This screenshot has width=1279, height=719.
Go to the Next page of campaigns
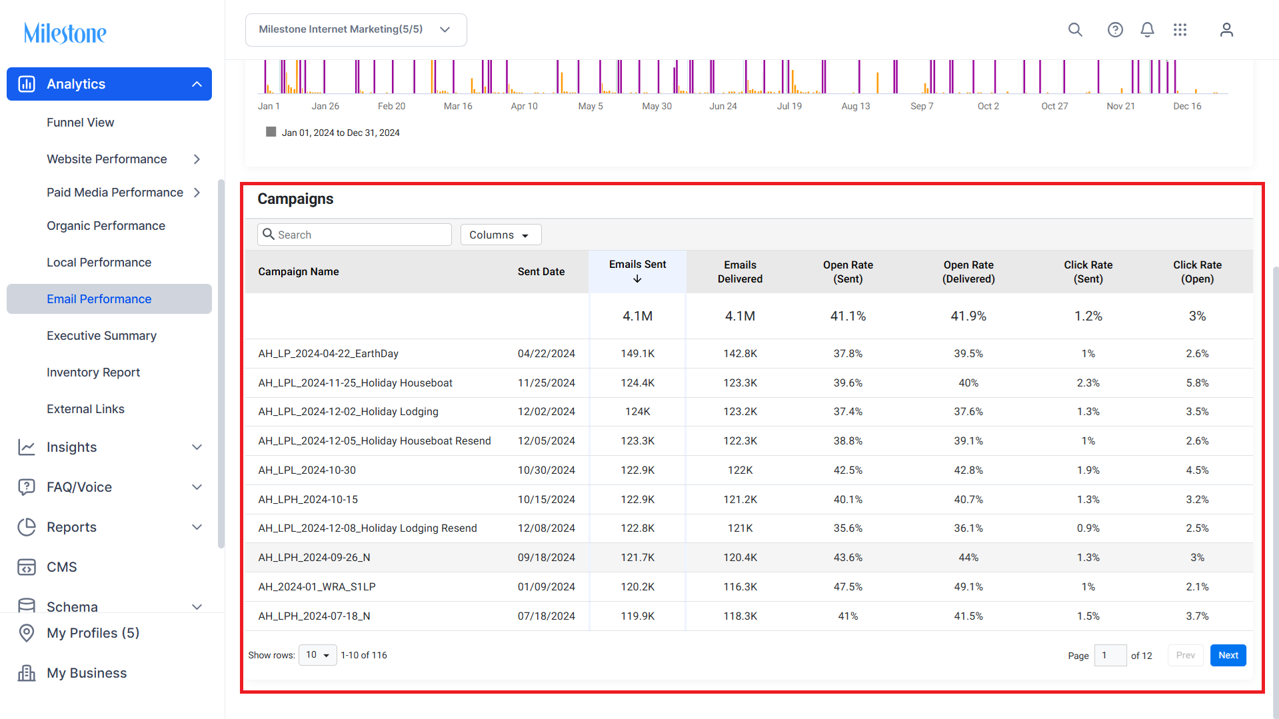[x=1228, y=655]
